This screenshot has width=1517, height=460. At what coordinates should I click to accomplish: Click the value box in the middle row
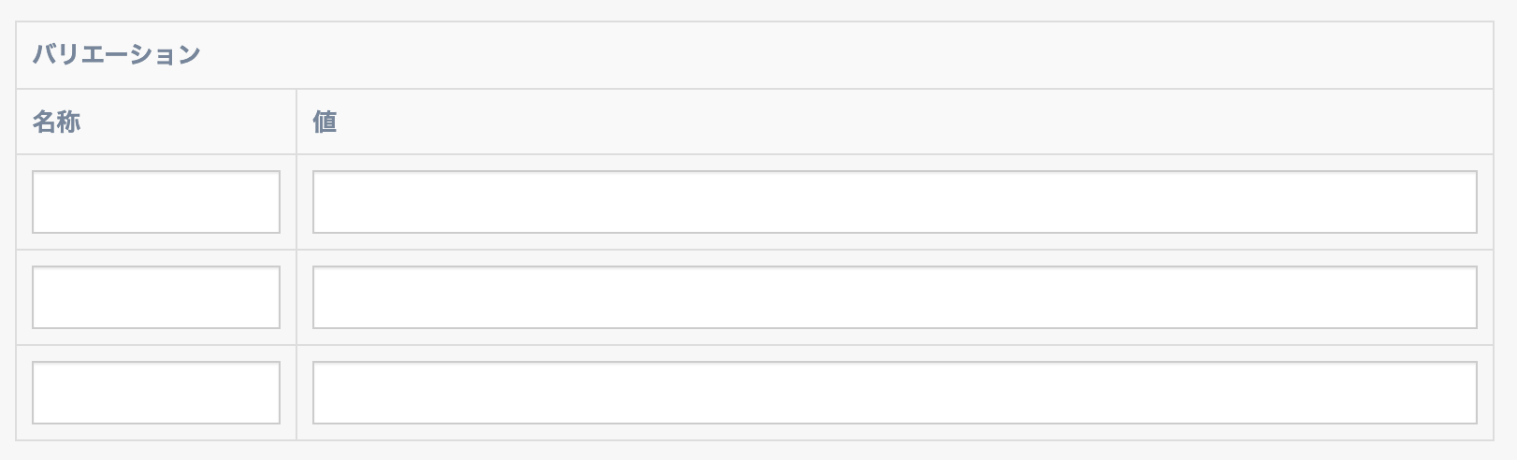click(894, 297)
